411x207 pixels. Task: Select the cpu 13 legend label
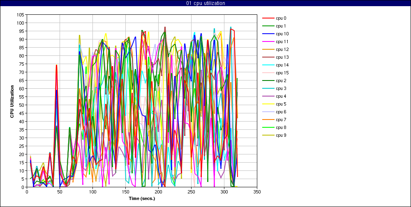pos(282,57)
